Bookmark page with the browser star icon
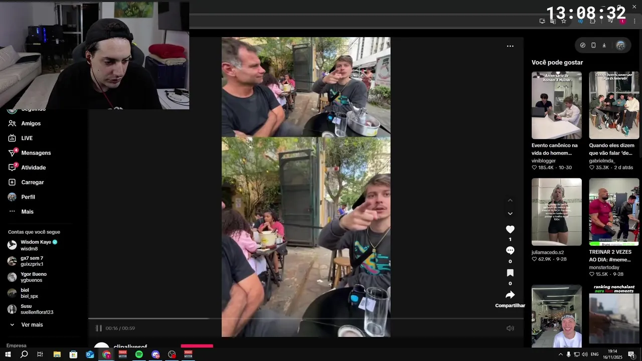Screen dimensions: 642x361 tap(564, 21)
